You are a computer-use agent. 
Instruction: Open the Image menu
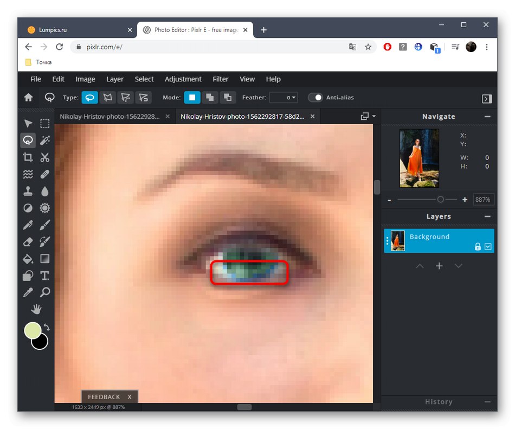pyautogui.click(x=86, y=79)
